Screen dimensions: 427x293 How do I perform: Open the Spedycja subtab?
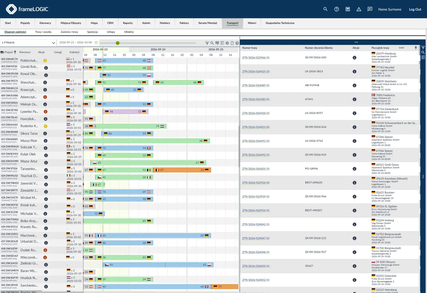pyautogui.click(x=93, y=32)
